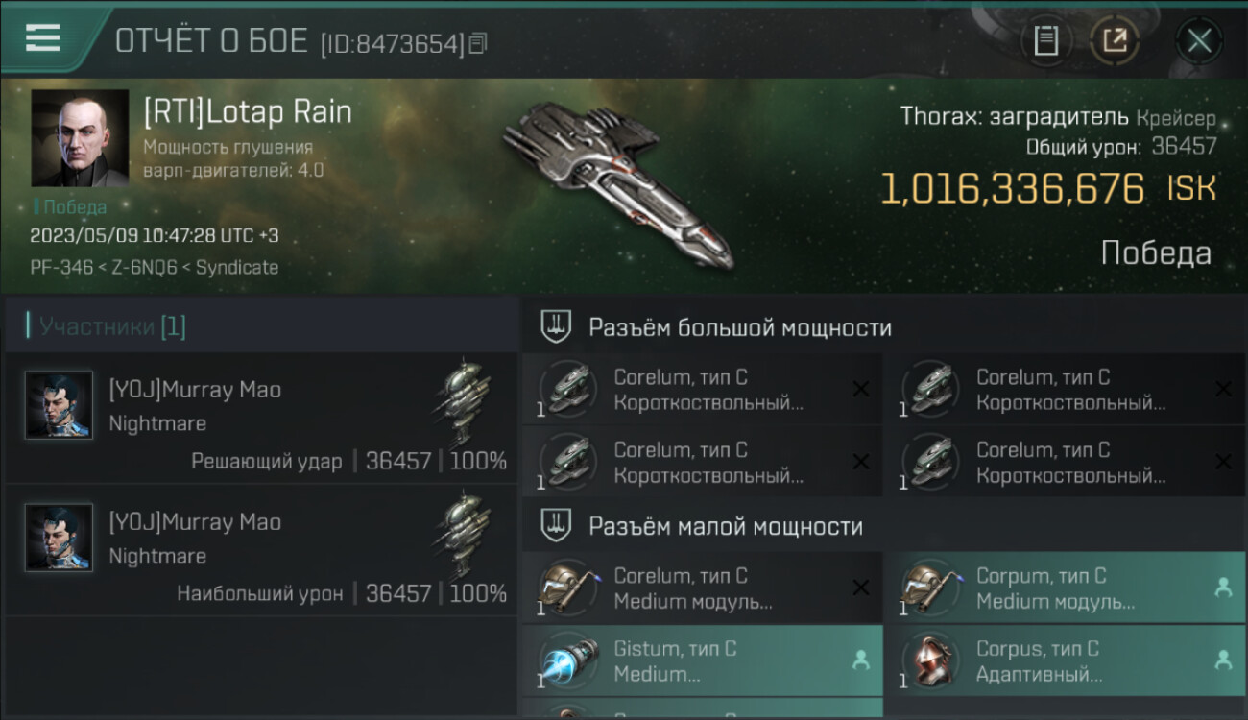Click the [RTI]Lotap Rain pilot name
The height and width of the screenshot is (720, 1248).
click(x=248, y=112)
